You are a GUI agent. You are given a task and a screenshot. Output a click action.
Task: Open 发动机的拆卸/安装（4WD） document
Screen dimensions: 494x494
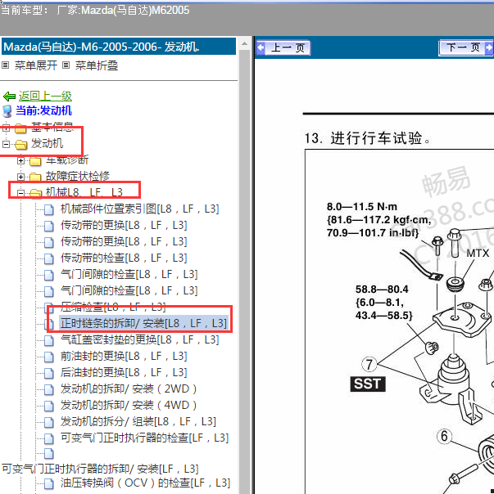[x=129, y=405]
